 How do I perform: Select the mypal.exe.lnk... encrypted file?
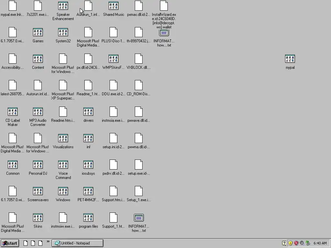13,6
